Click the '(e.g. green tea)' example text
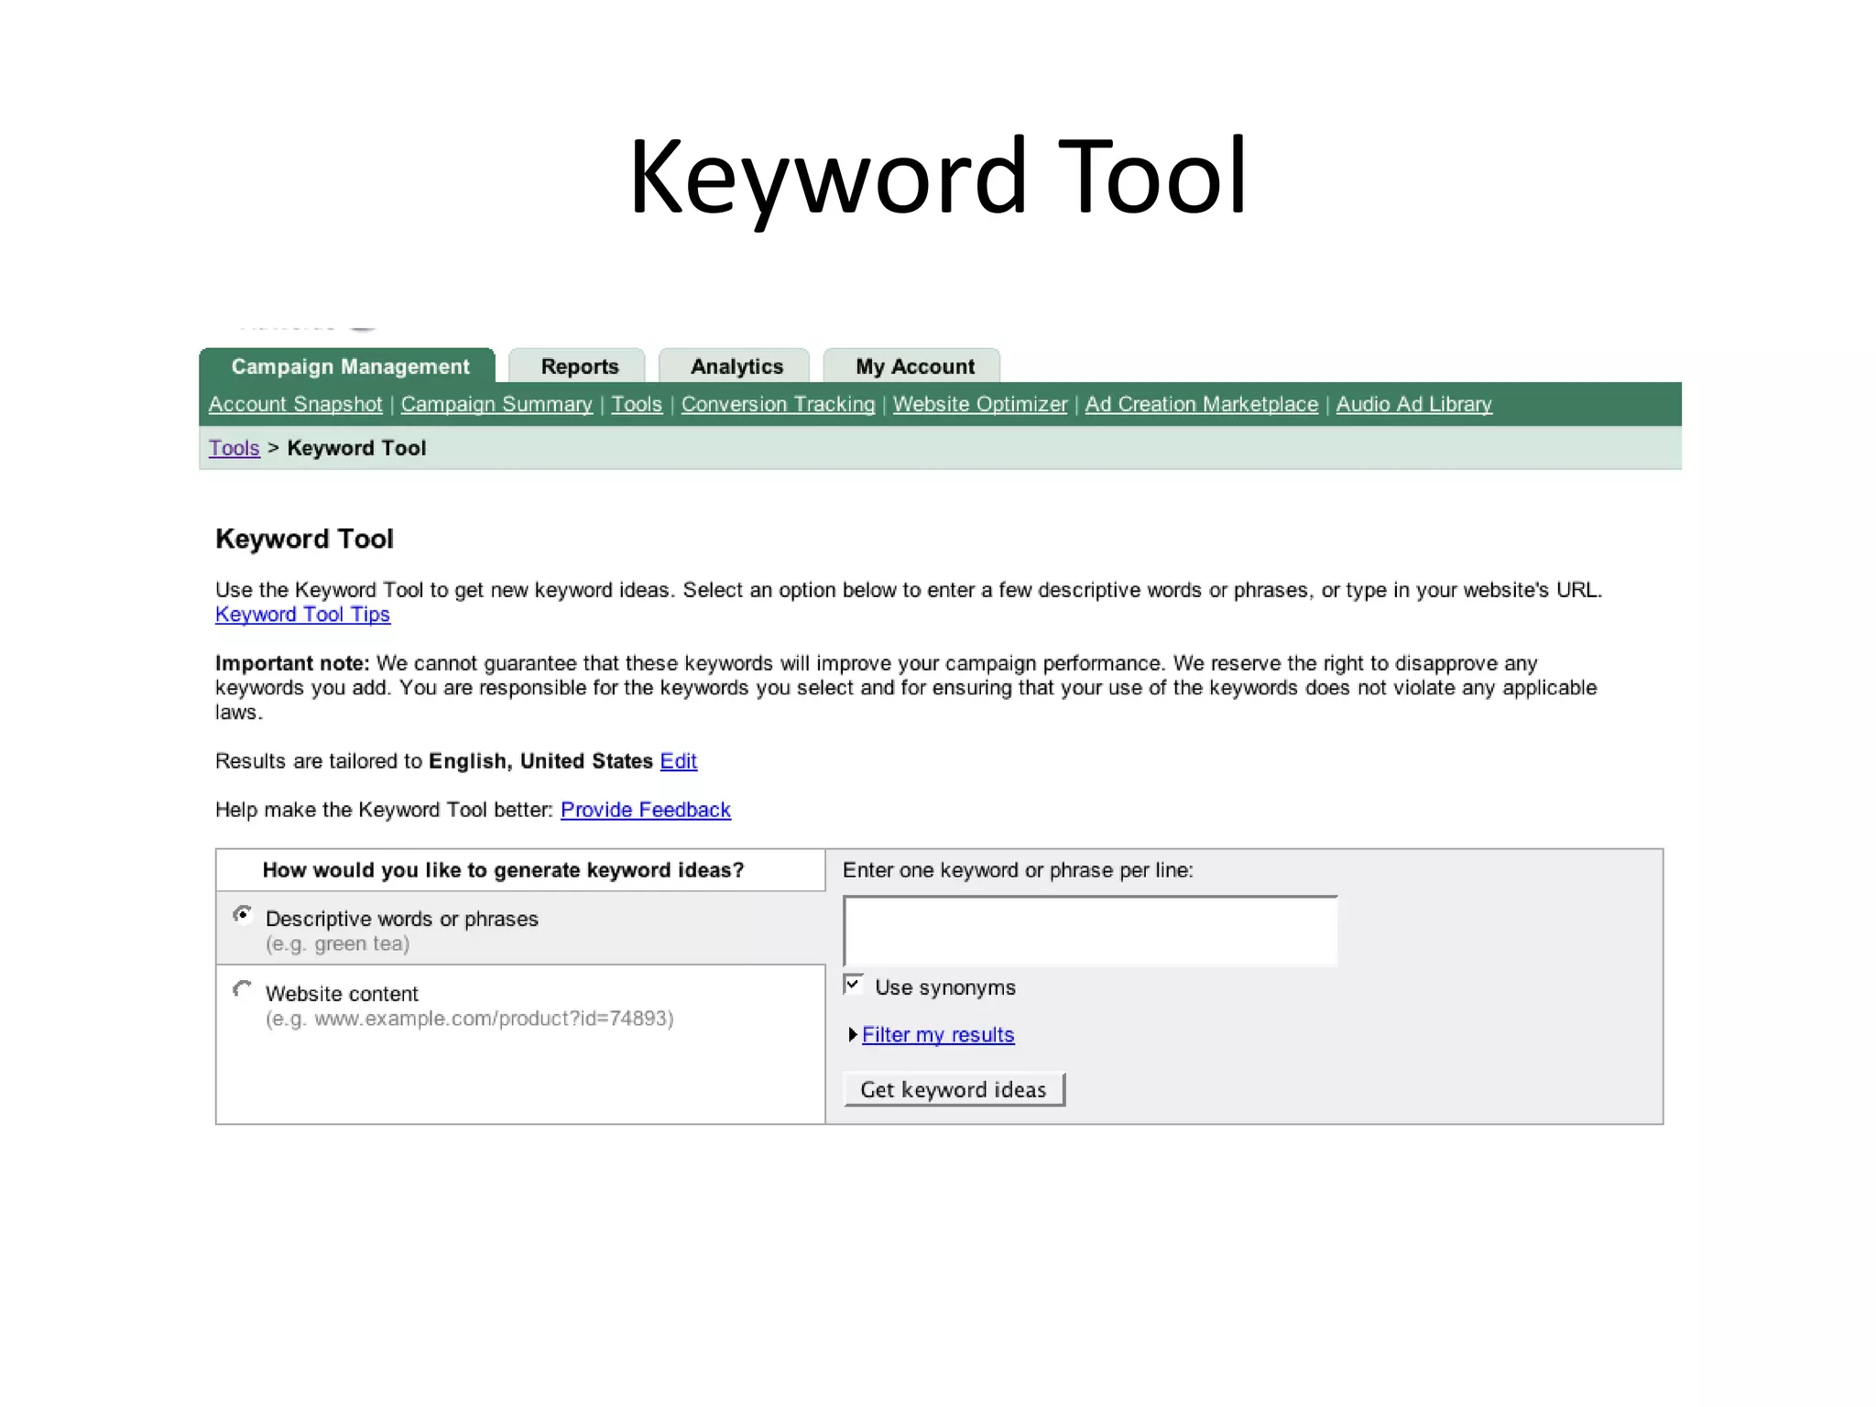 (337, 943)
